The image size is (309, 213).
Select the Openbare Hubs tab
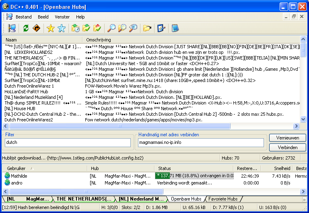[x=186, y=199]
